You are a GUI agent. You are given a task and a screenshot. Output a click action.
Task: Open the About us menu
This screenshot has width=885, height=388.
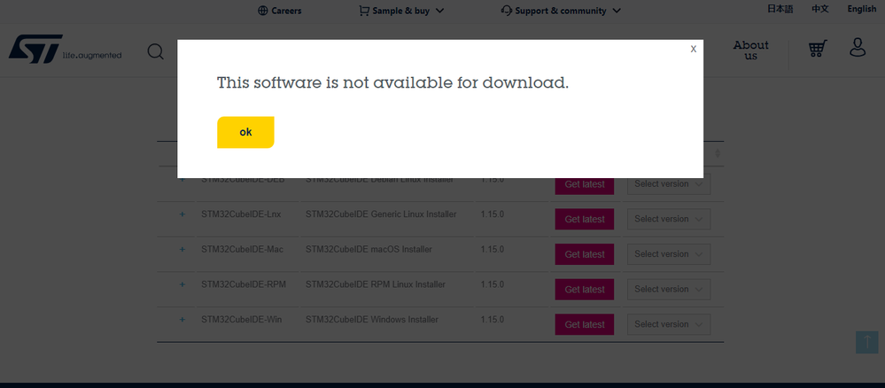(x=750, y=50)
